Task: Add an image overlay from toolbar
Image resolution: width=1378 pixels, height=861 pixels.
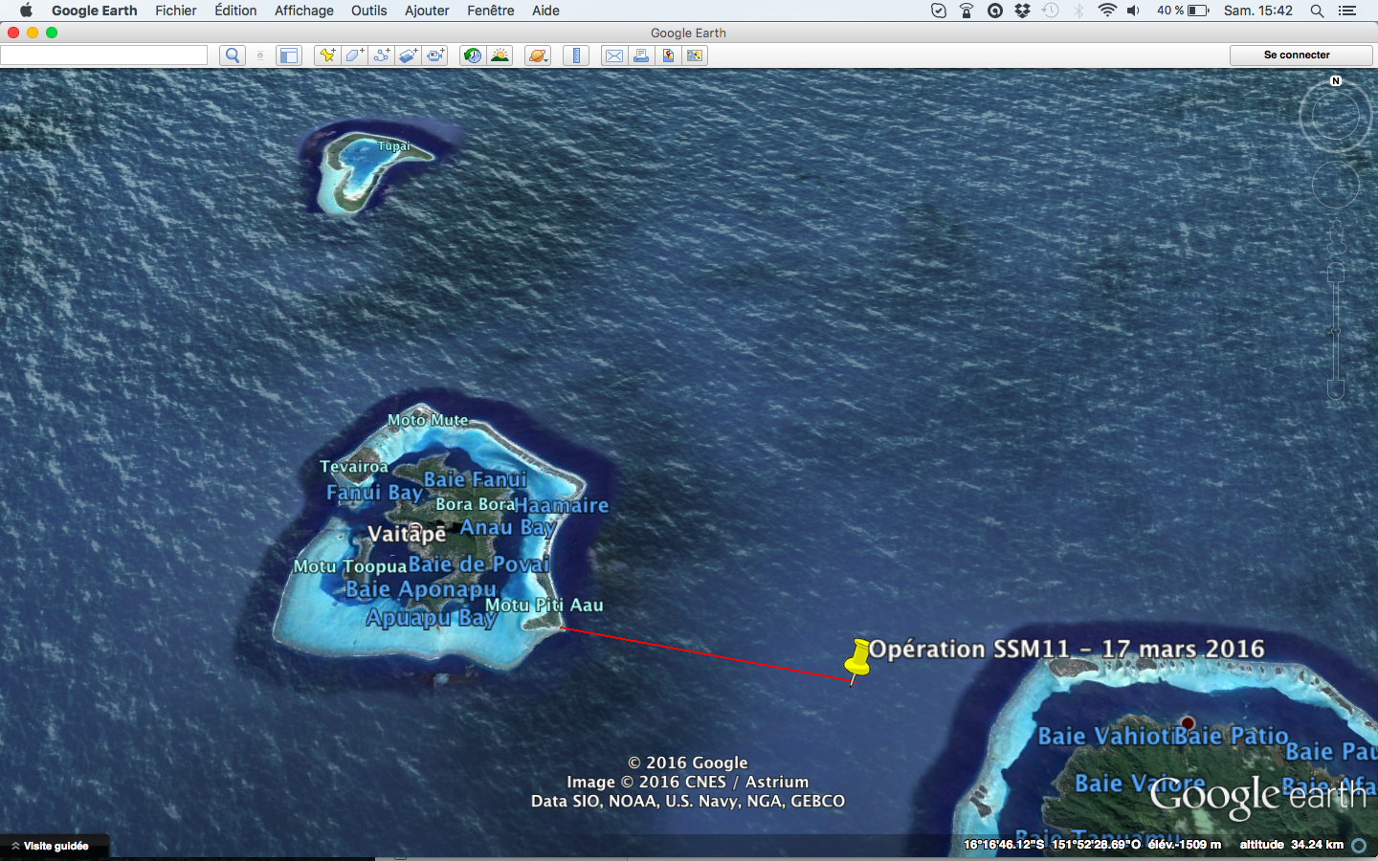Action: [x=409, y=55]
